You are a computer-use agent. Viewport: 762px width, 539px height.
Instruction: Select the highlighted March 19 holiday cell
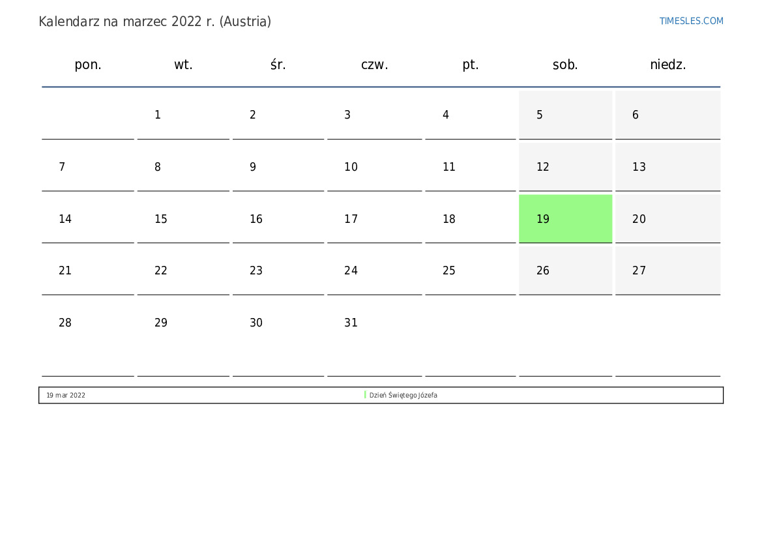565,219
